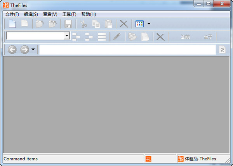The height and width of the screenshot is (166, 233).
Task: Maximize the TheFiles window
Action: (209, 4)
